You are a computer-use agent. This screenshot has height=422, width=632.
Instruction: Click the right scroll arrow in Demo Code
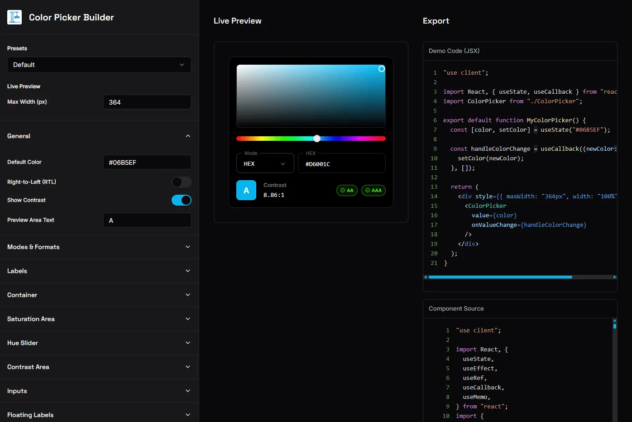tap(614, 277)
